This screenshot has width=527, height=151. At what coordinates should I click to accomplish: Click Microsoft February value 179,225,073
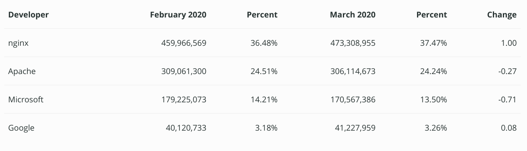184,99
